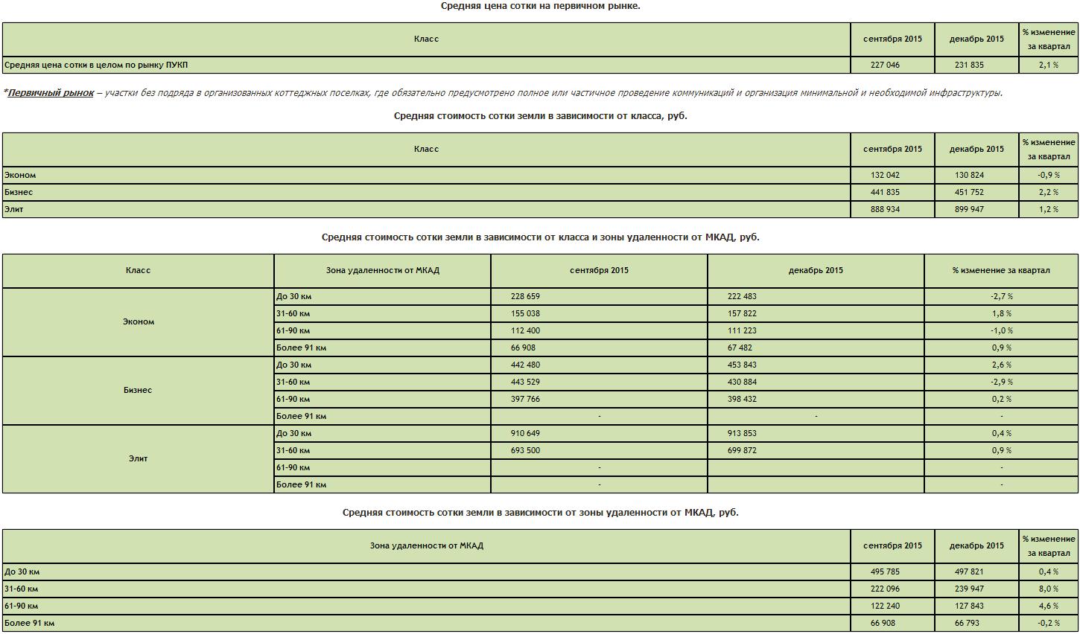Click heading 'Средняя стоимость сотки земли в зависимости от класса, руб.'
1080x634 pixels.
click(x=540, y=116)
